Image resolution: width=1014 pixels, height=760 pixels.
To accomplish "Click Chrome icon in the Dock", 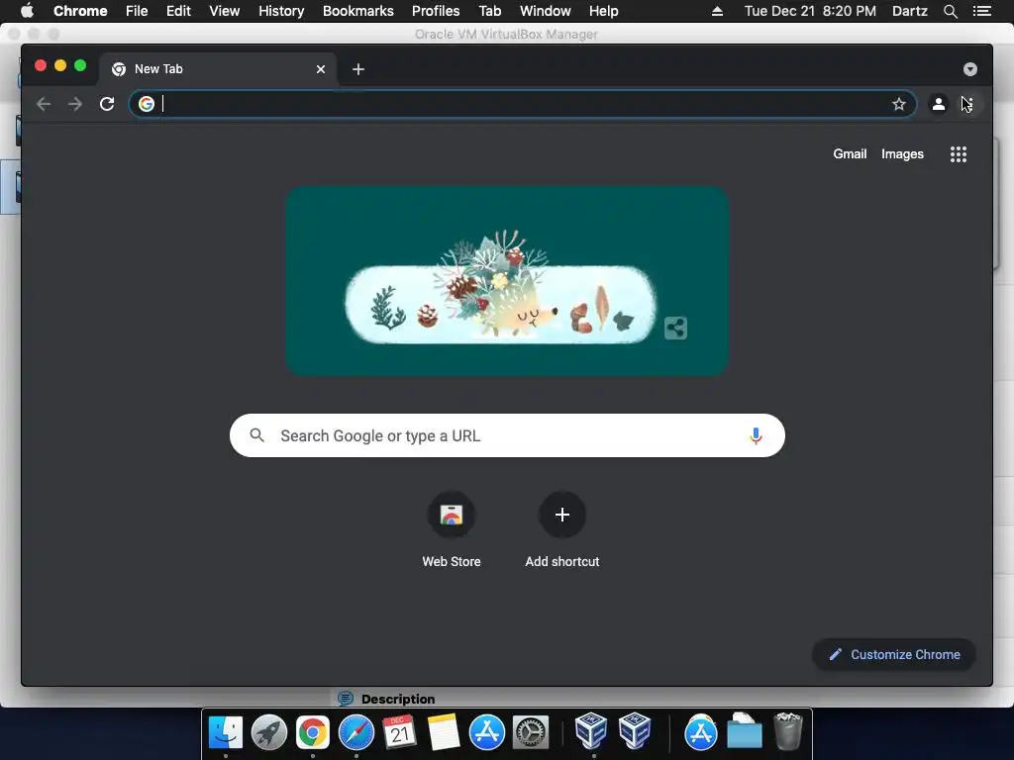I will [x=312, y=732].
